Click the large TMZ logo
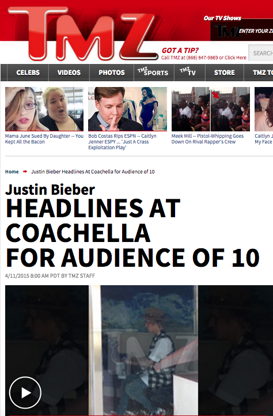Image resolution: width=273 pixels, height=416 pixels. click(84, 33)
